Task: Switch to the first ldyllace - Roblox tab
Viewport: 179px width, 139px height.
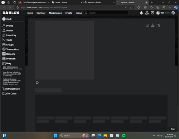Action: coord(100,2)
